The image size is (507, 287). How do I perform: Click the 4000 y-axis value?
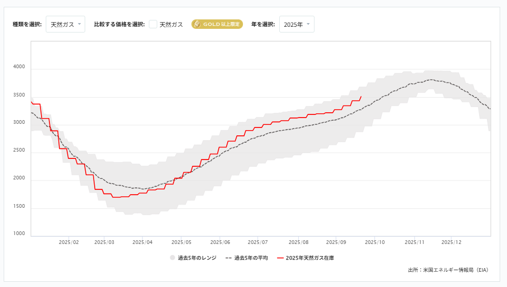coord(19,67)
